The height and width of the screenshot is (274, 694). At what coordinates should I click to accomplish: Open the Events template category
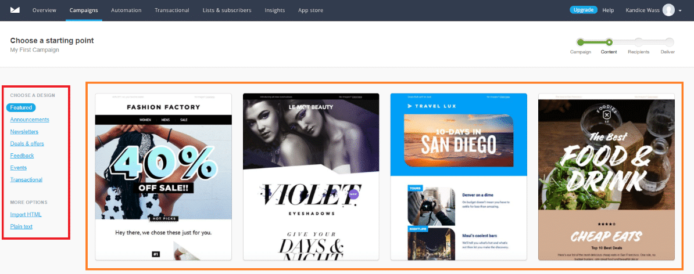19,168
